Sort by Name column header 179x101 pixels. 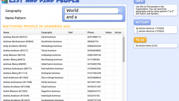tap(22, 33)
